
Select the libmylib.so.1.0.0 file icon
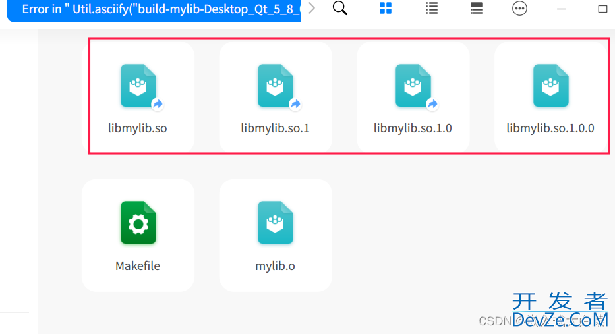tap(550, 86)
